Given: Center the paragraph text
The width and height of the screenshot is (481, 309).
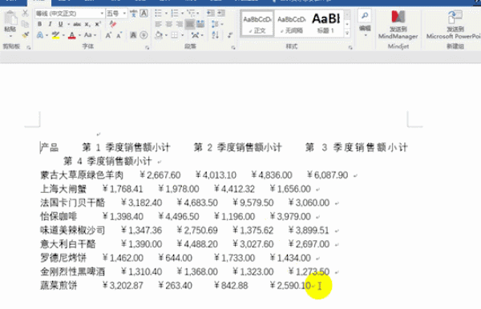Looking at the screenshot, I should pyautogui.click(x=168, y=24).
